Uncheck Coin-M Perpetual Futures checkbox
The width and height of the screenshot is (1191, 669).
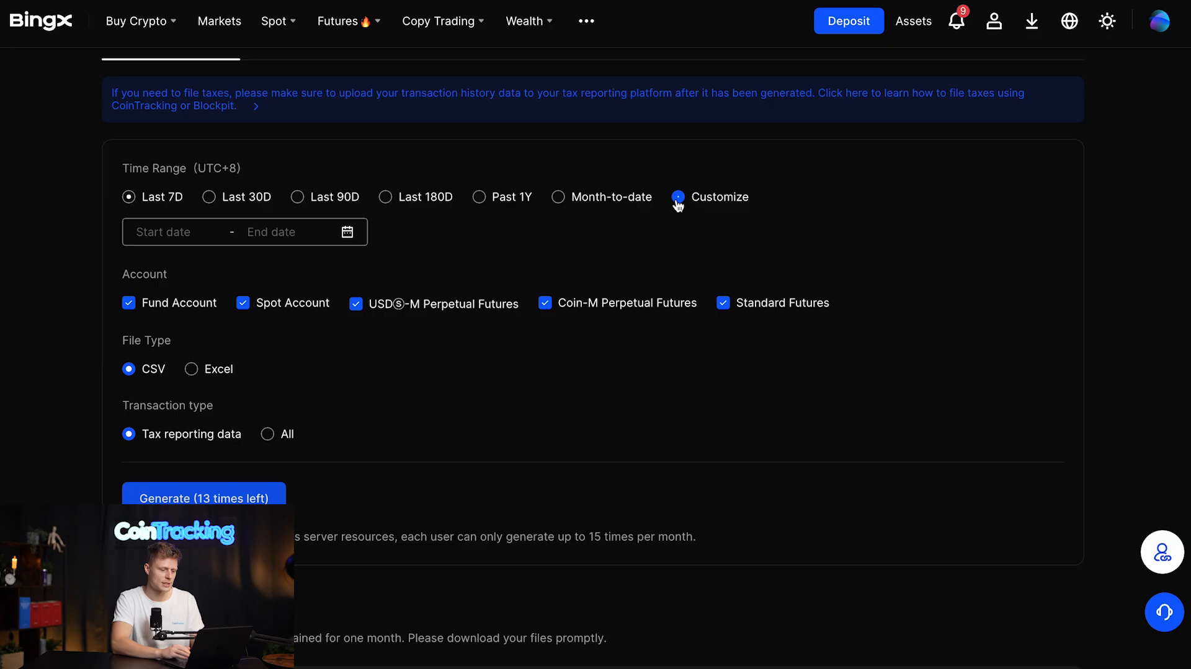pyautogui.click(x=545, y=303)
